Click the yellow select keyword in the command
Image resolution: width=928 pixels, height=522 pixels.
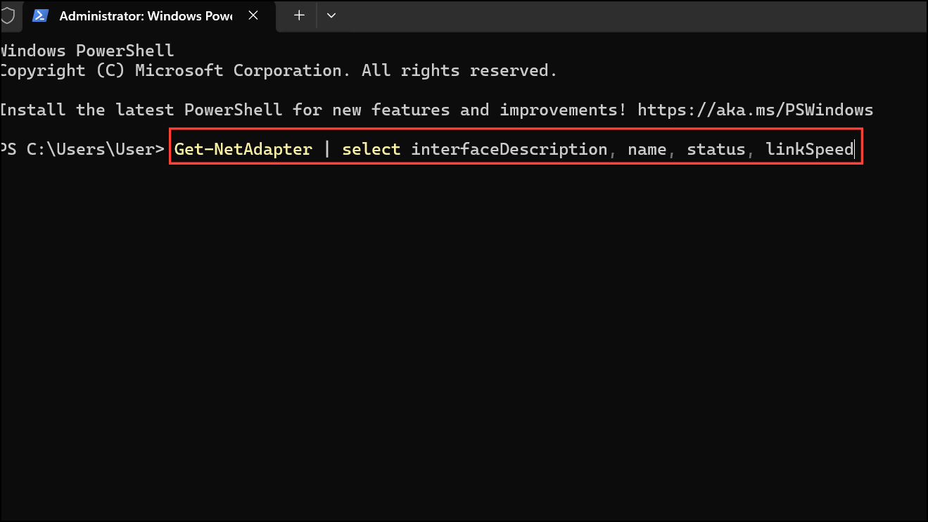(371, 149)
